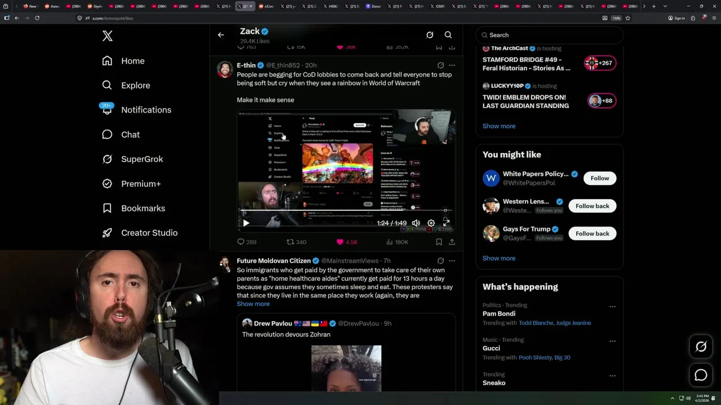
Task: View E-thin post analytics 180K
Action: (397, 242)
